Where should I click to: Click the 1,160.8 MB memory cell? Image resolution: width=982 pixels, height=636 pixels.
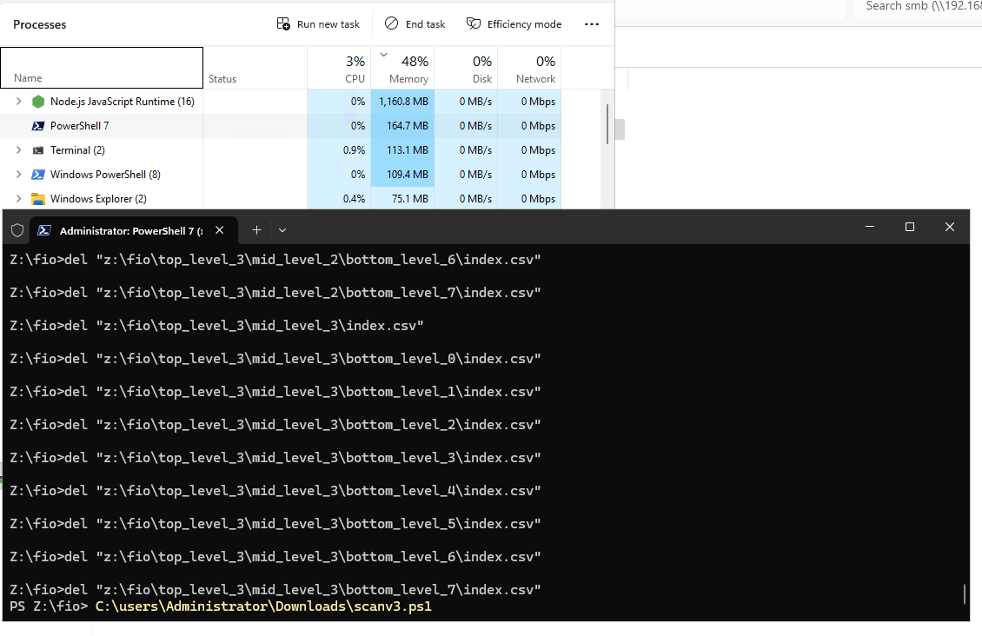[x=402, y=102]
